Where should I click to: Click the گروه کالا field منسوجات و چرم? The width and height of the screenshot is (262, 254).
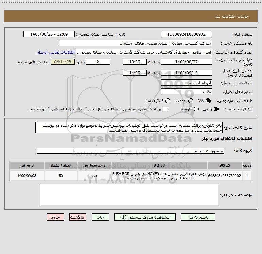tap(130, 151)
